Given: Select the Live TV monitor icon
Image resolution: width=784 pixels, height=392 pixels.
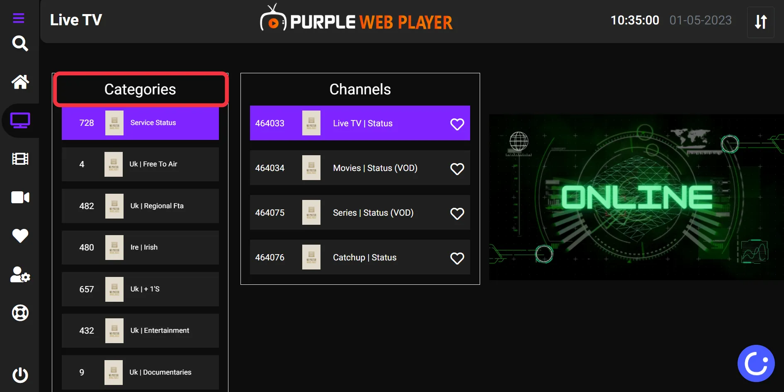Looking at the screenshot, I should coord(20,120).
